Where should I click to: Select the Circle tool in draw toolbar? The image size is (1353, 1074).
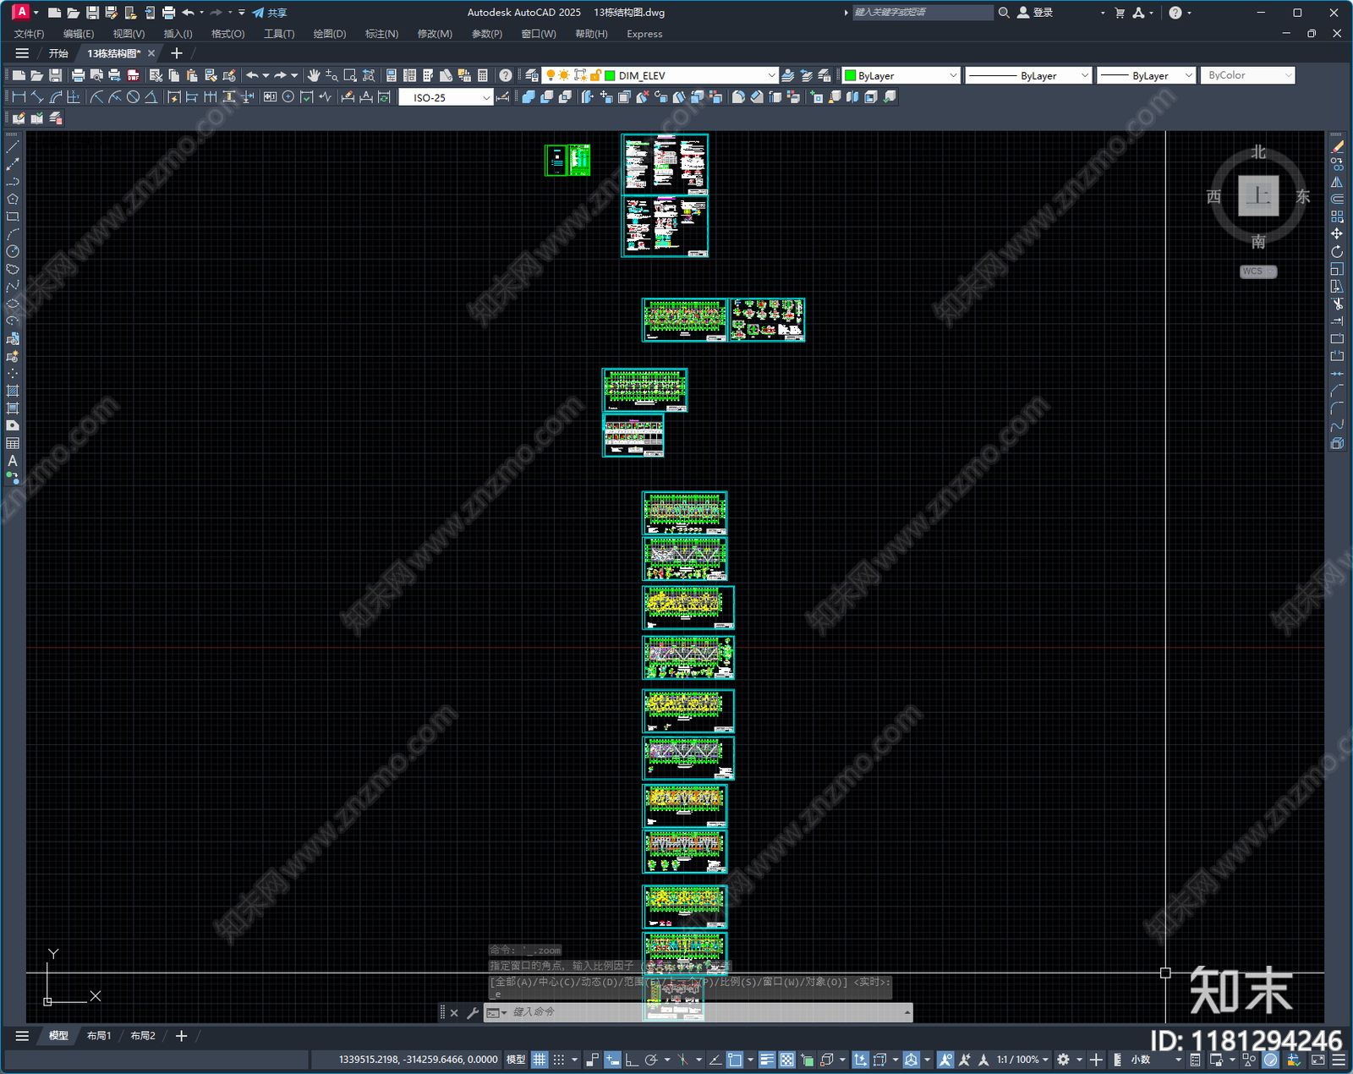click(x=13, y=251)
